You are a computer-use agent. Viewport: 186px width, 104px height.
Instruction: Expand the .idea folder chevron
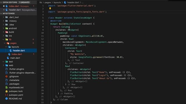3,25
